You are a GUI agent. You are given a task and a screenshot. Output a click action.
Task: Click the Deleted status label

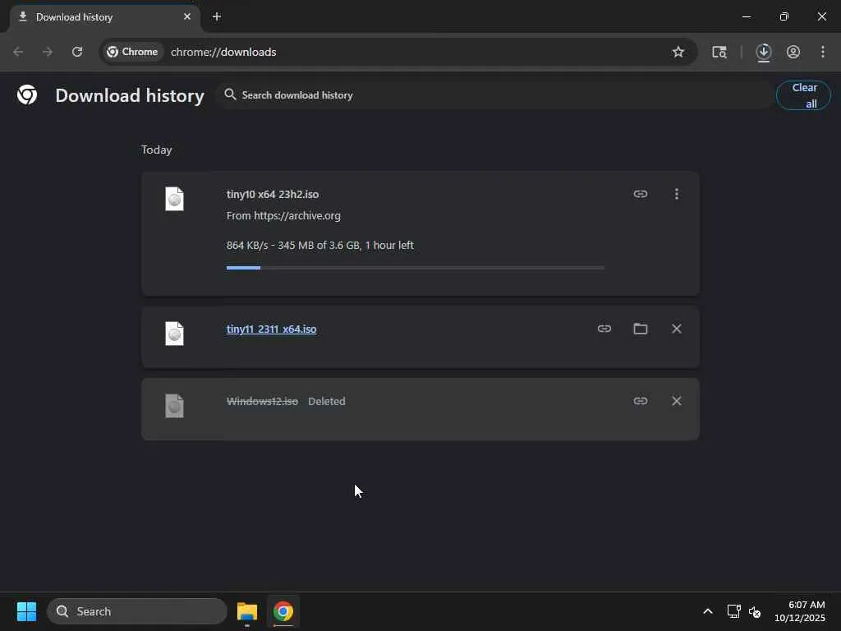pyautogui.click(x=327, y=401)
